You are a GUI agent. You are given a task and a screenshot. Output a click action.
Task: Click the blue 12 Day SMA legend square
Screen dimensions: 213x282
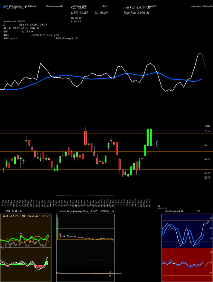coord(4,7)
